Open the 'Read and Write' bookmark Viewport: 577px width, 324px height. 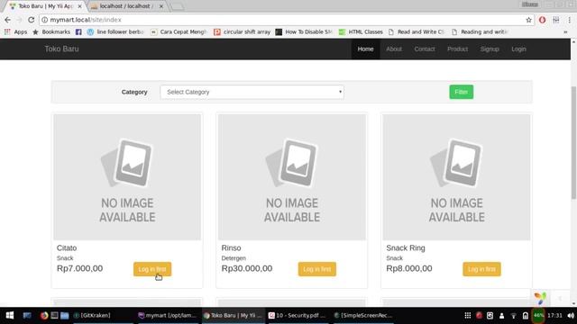pyautogui.click(x=417, y=32)
